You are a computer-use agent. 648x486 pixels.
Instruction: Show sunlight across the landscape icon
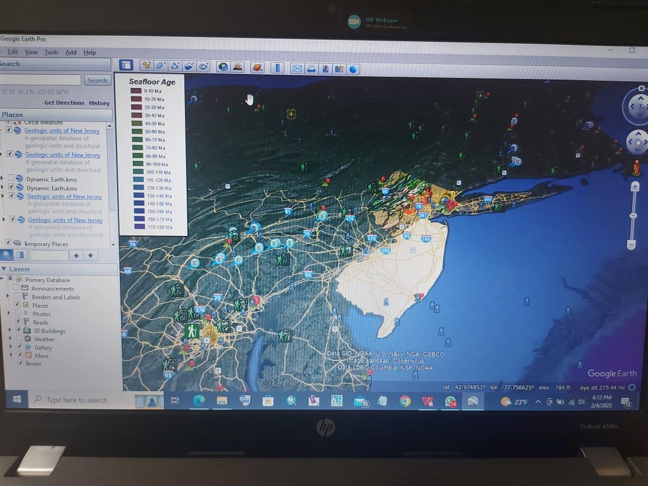pos(238,67)
